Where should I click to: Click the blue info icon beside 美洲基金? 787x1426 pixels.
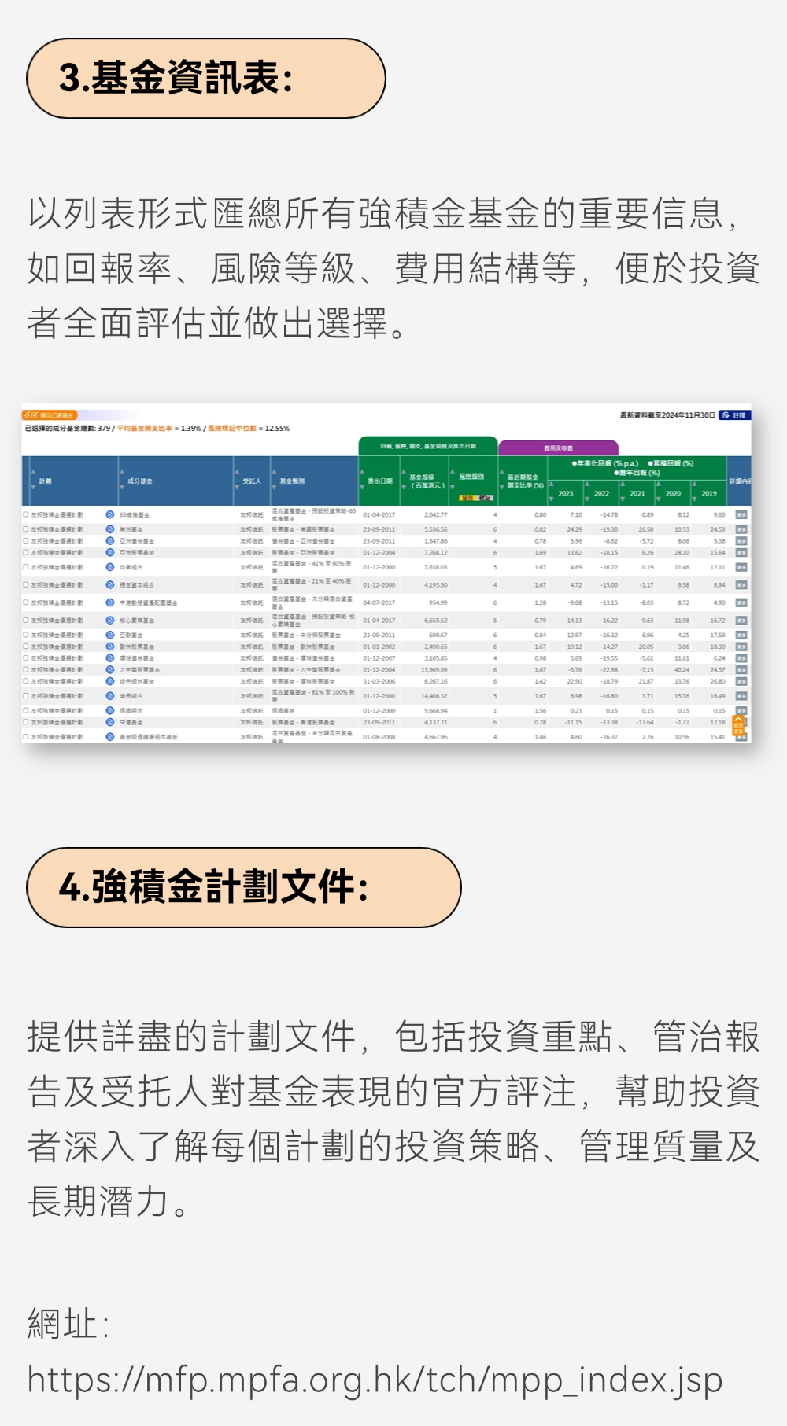pyautogui.click(x=110, y=529)
